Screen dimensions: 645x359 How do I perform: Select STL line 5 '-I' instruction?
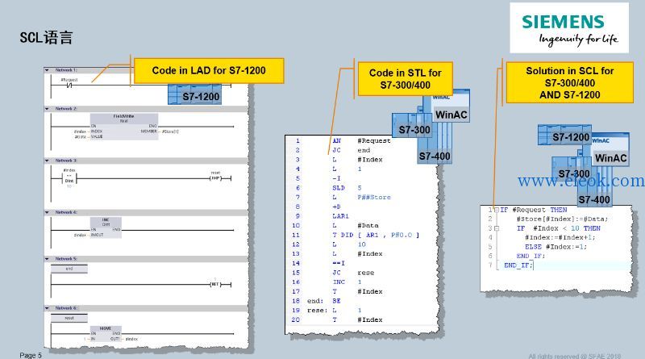pyautogui.click(x=336, y=178)
